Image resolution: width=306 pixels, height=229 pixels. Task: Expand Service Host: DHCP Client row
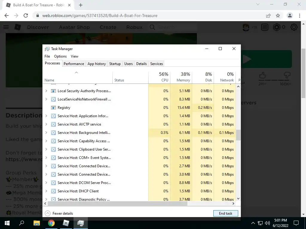(46, 191)
